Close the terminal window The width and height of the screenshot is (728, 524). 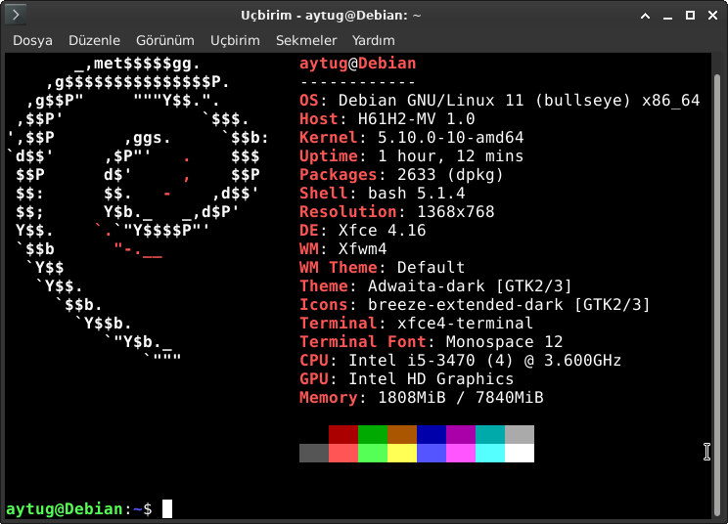coord(712,16)
